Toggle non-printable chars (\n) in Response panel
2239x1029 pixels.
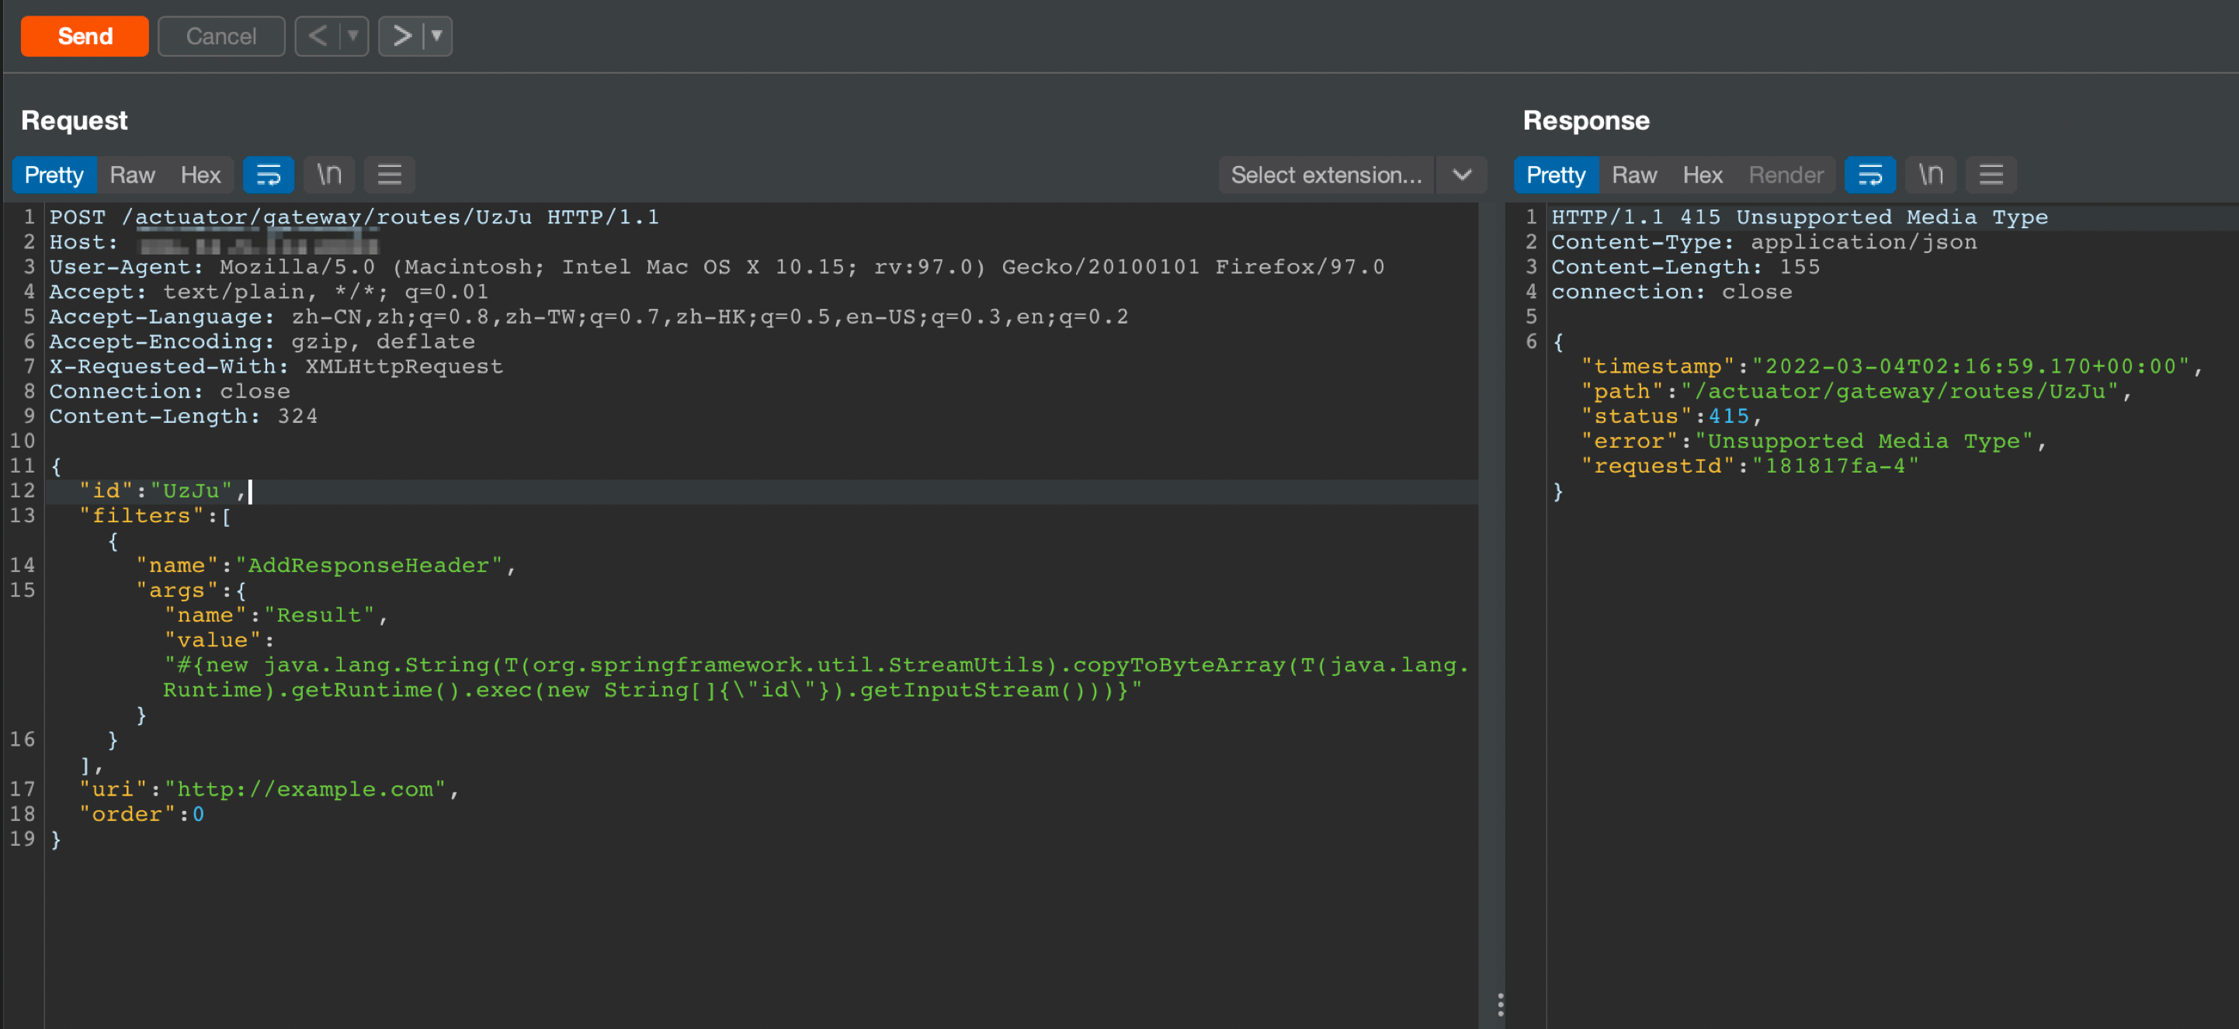coord(1932,175)
